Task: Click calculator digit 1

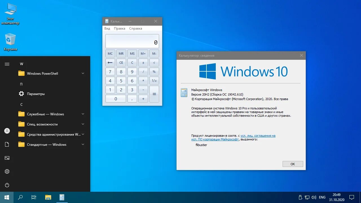Action: click(x=110, y=90)
